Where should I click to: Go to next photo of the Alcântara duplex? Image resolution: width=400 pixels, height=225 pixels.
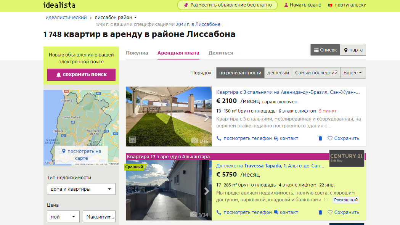[x=207, y=191]
